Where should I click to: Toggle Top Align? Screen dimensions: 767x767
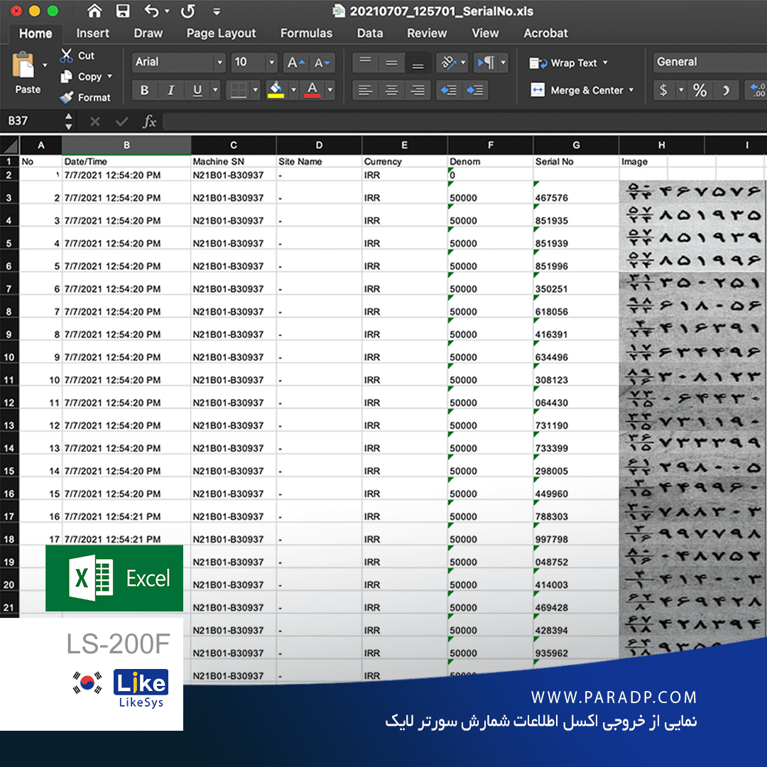(x=365, y=62)
